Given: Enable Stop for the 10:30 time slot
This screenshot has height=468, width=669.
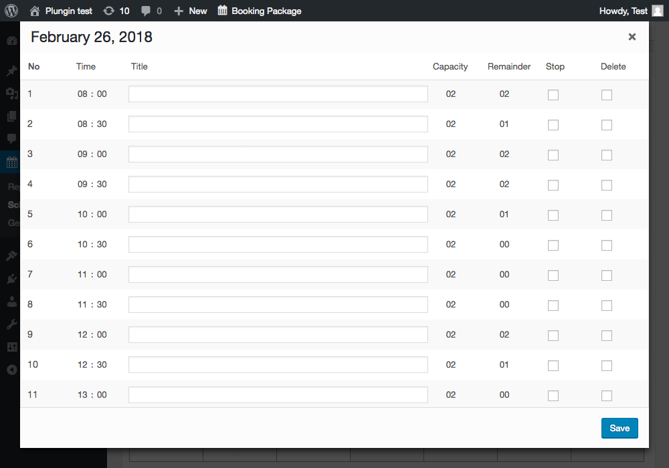Looking at the screenshot, I should pyautogui.click(x=553, y=245).
